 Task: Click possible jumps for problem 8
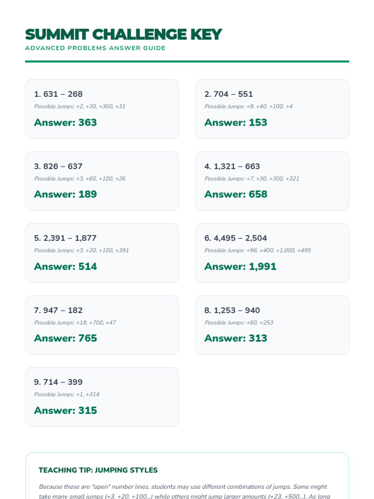[239, 322]
